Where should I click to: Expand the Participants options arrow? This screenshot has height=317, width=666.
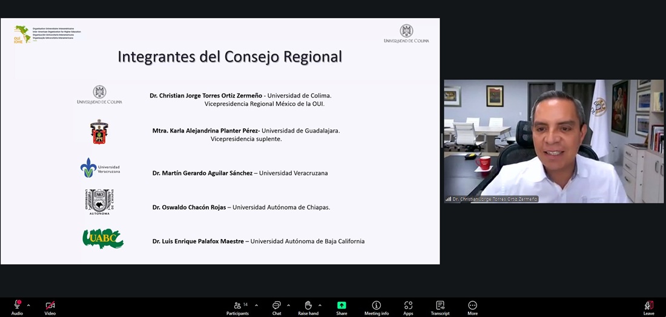pos(256,305)
